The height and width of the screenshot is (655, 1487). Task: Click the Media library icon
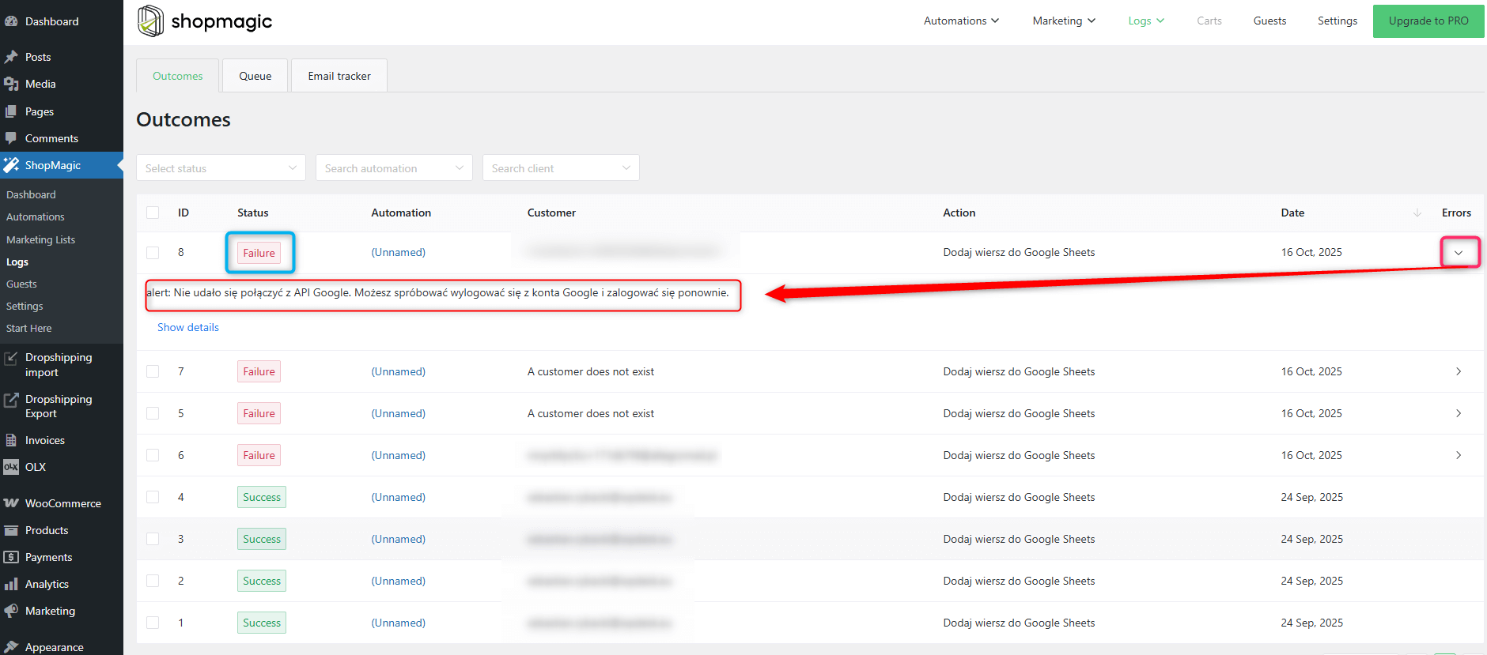click(11, 84)
